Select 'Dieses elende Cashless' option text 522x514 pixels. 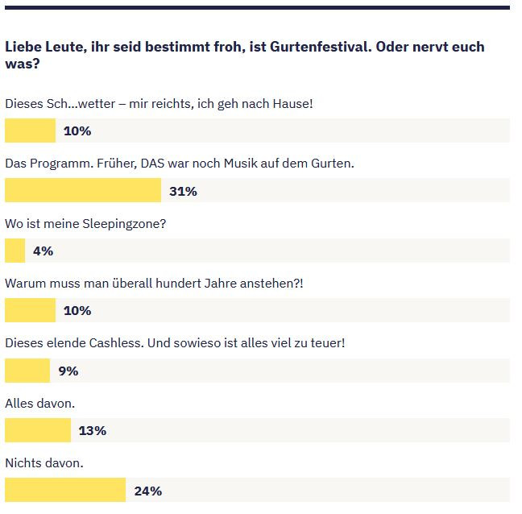(x=175, y=343)
